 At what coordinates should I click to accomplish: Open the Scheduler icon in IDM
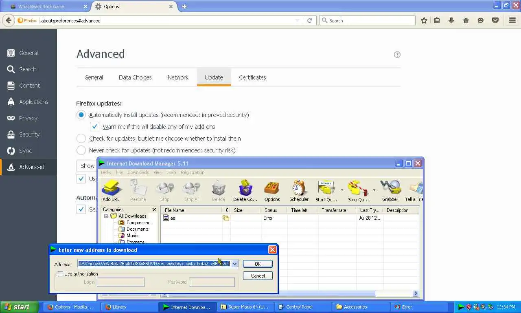pos(299,191)
